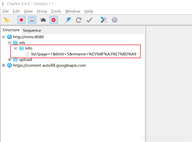Click the upload folder icon
Image resolution: width=192 pixels, height=142 pixels.
click(15, 60)
